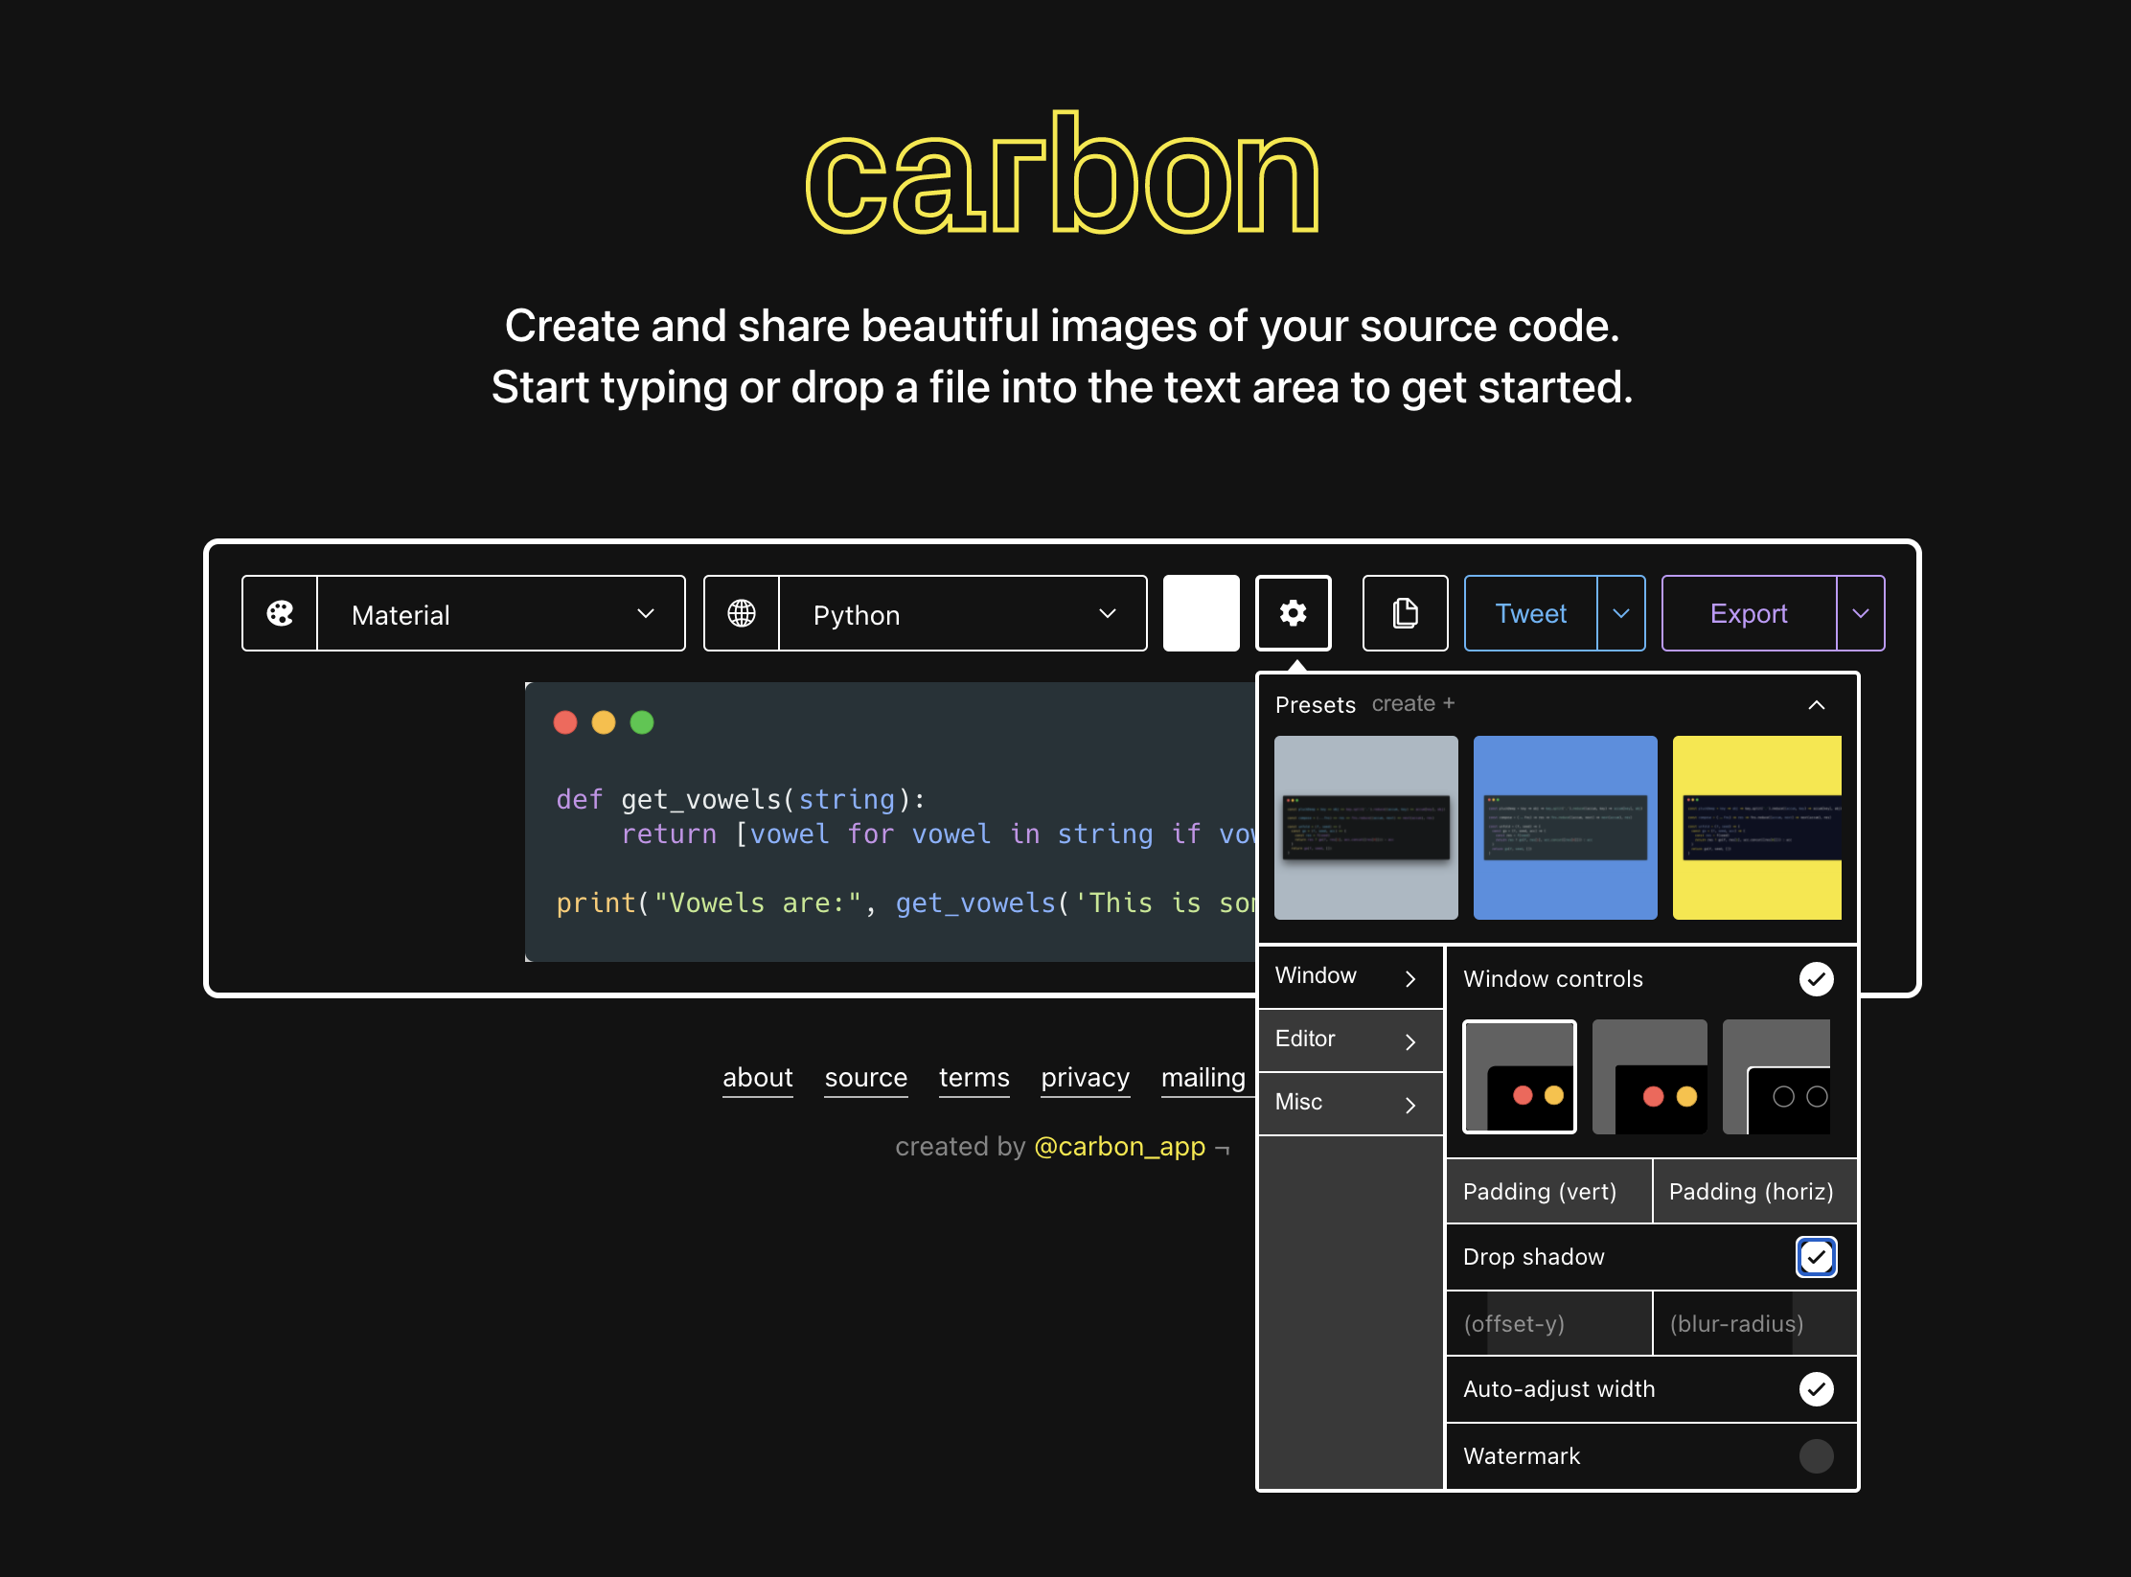
Task: Click the theme palette icon
Action: [280, 613]
